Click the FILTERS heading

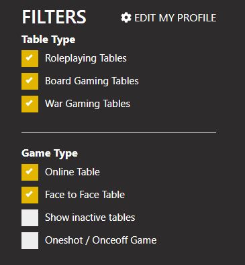54,17
